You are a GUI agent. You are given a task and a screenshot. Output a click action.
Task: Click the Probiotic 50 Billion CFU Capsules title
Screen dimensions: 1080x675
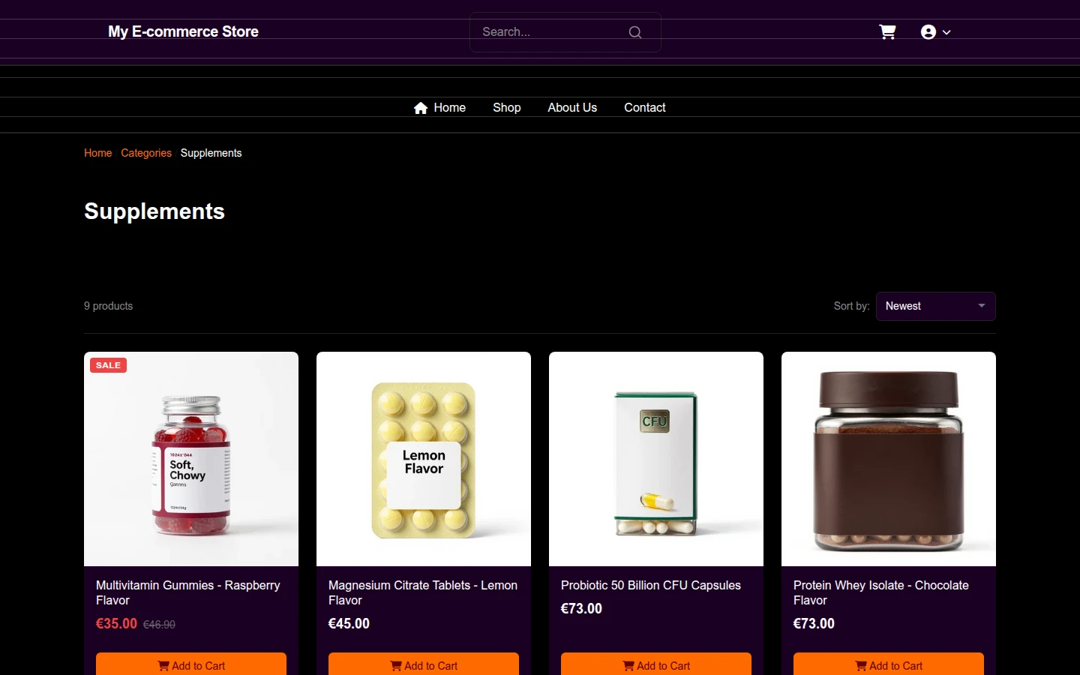[651, 585]
